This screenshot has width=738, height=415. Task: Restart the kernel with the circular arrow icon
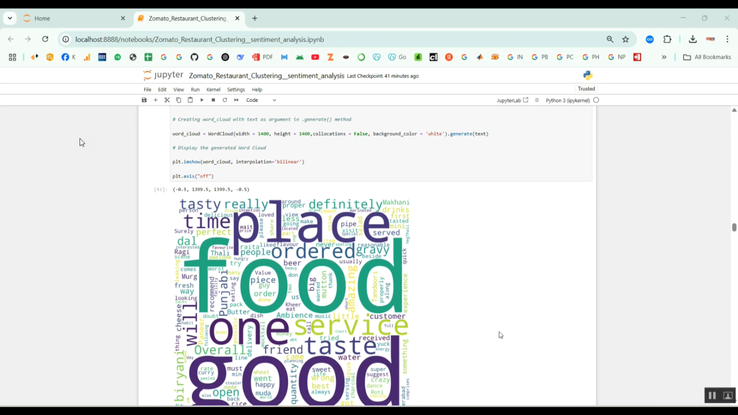click(x=225, y=100)
